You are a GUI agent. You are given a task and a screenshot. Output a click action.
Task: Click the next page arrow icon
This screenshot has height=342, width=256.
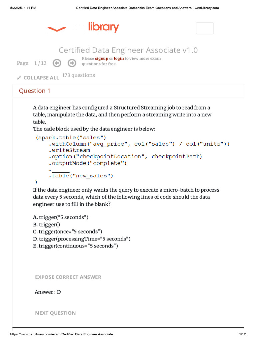coord(72,63)
